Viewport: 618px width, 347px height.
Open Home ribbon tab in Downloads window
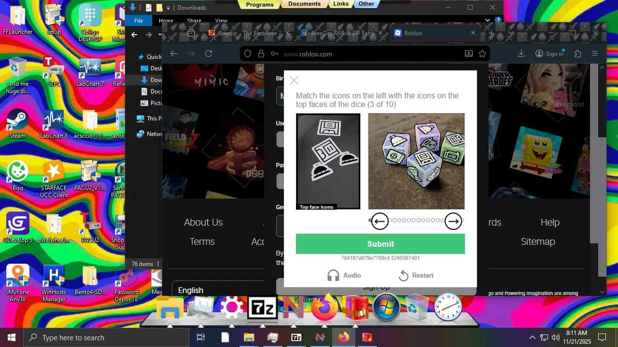(166, 21)
